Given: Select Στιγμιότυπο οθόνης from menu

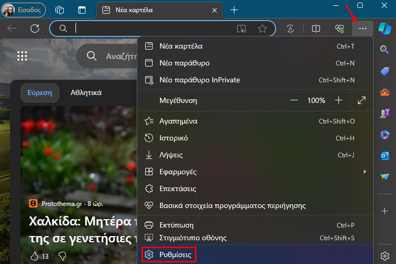Looking at the screenshot, I should (255, 238).
